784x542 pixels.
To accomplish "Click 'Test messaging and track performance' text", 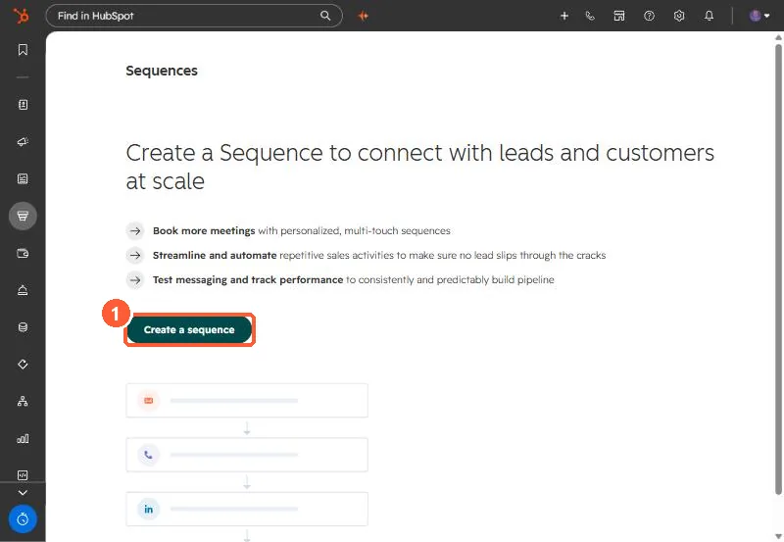I will (x=248, y=280).
